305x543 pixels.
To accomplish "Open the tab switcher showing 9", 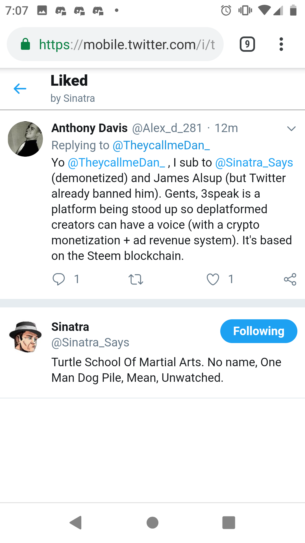I will click(247, 44).
